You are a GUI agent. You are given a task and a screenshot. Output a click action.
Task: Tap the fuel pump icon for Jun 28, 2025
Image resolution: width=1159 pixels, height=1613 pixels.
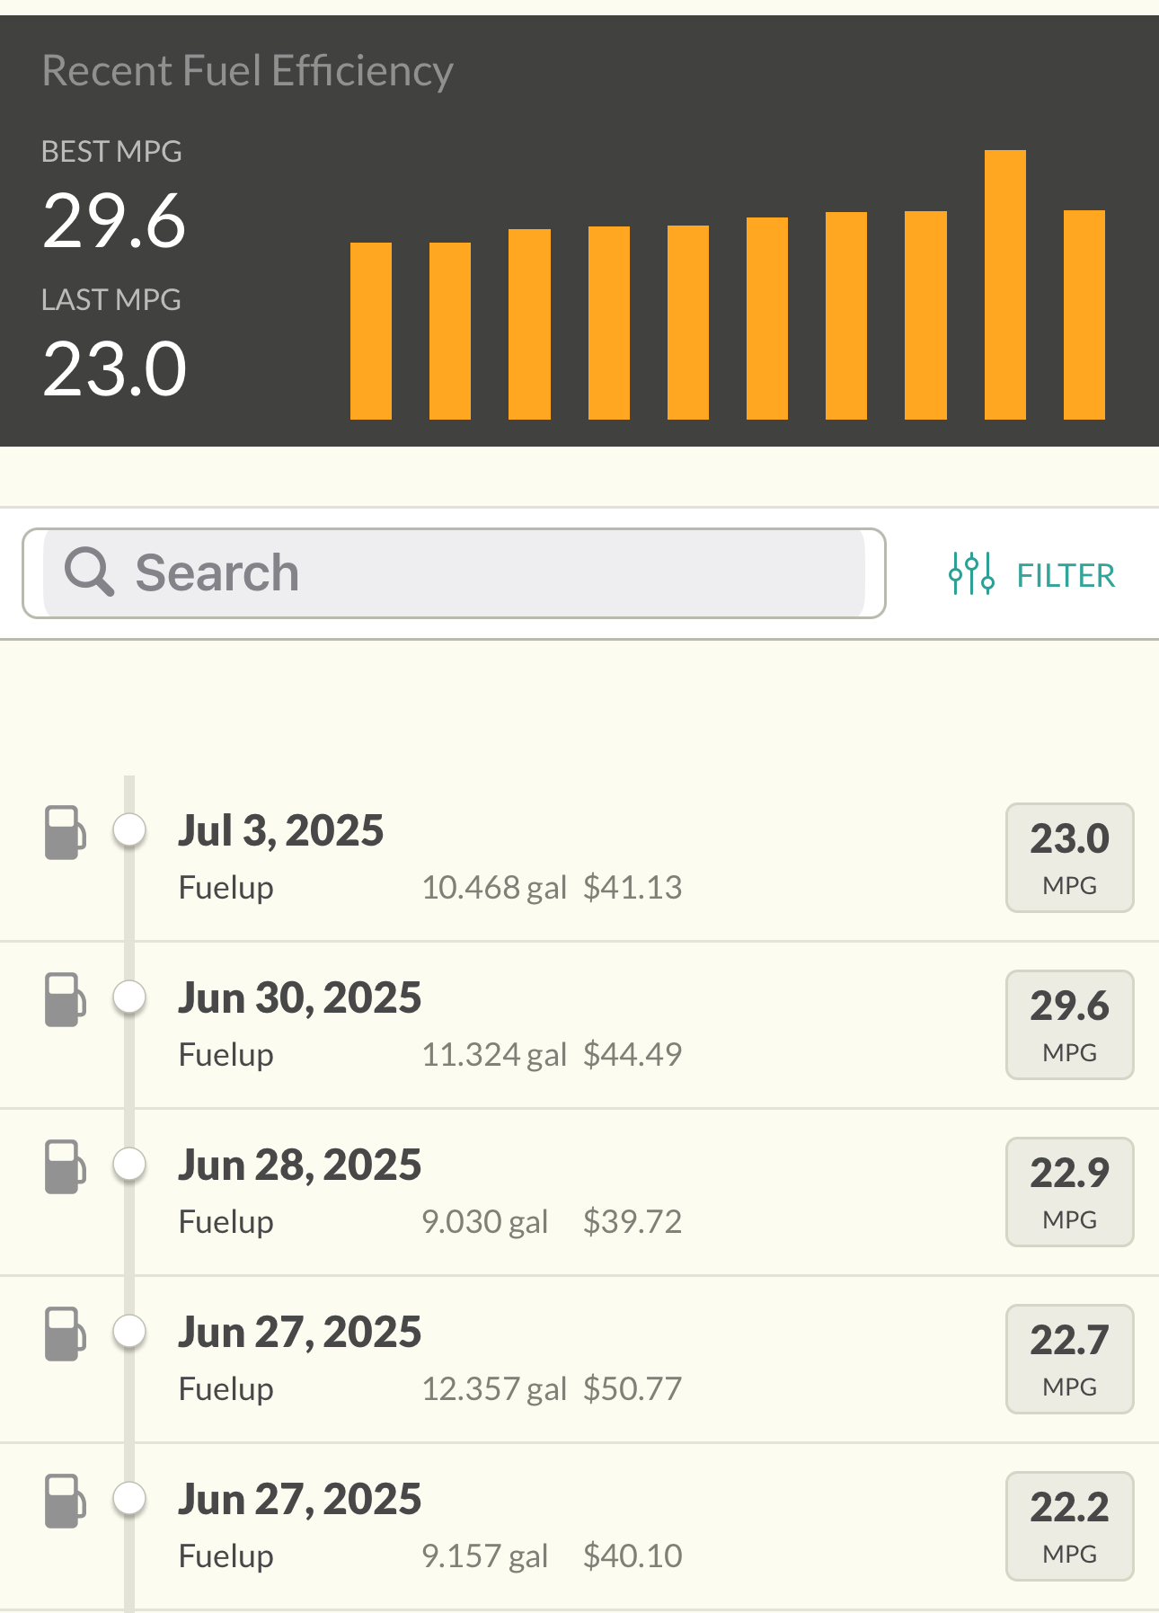click(x=66, y=1167)
